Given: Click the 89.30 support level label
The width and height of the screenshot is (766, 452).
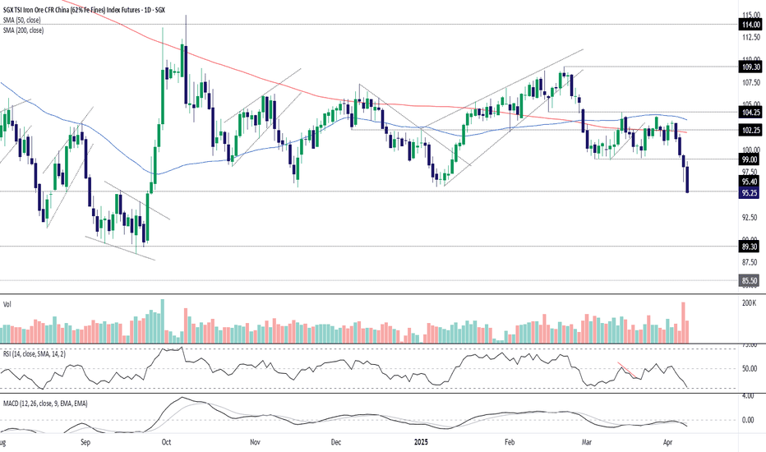Looking at the screenshot, I should (750, 247).
